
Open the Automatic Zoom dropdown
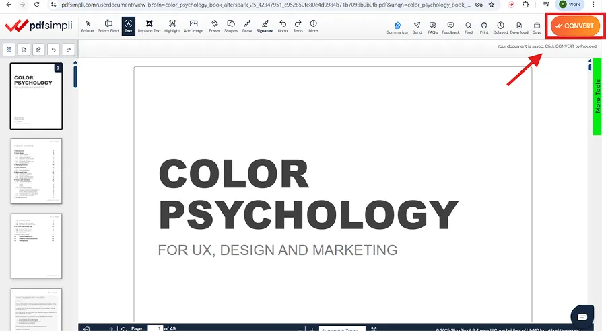coord(341,329)
